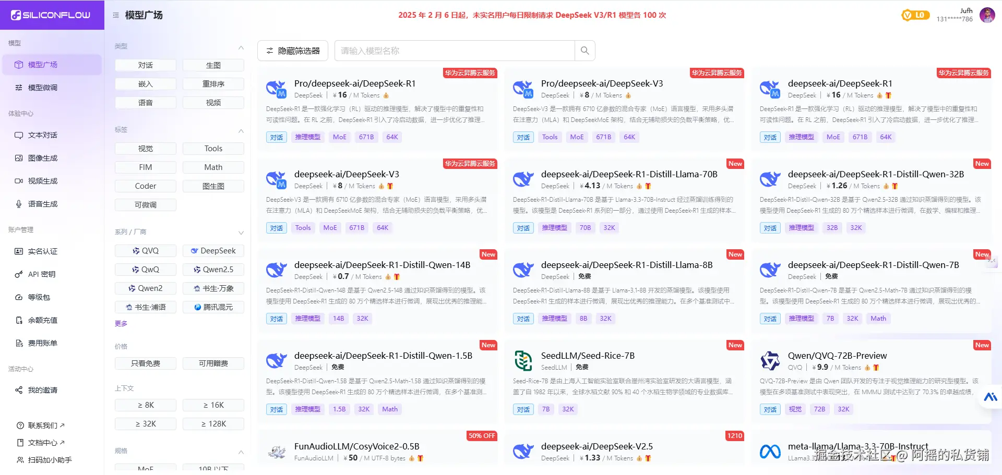Click the SiliconFlow logo

click(x=51, y=15)
